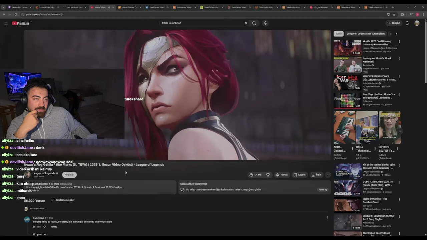This screenshot has width=427, height=240.
Task: Open the live chat replay Paneli aç button
Action: click(323, 190)
